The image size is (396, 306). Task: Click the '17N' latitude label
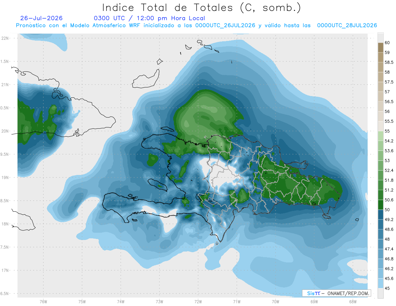[5, 270]
